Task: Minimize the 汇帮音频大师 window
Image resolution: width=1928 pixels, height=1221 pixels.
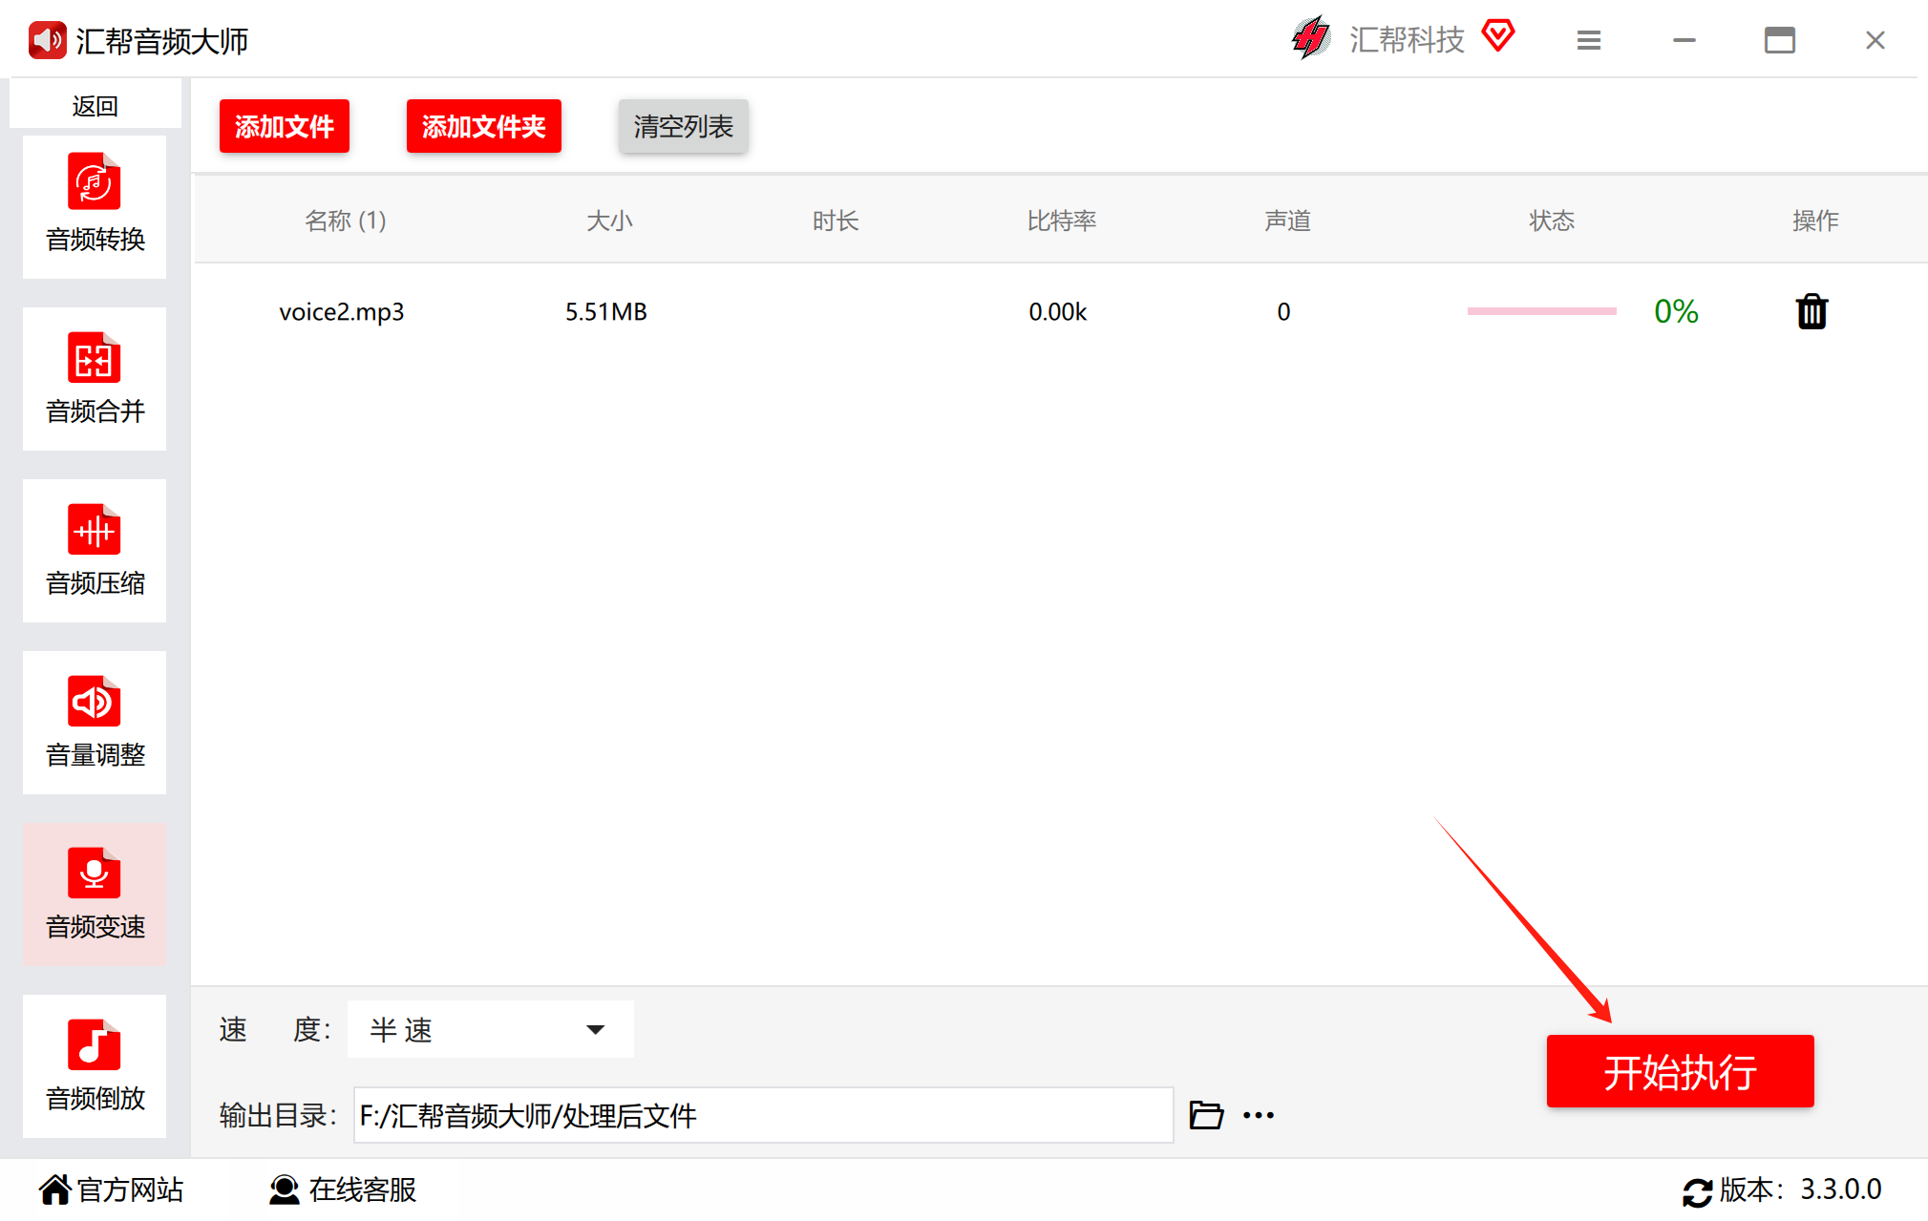Action: point(1684,40)
